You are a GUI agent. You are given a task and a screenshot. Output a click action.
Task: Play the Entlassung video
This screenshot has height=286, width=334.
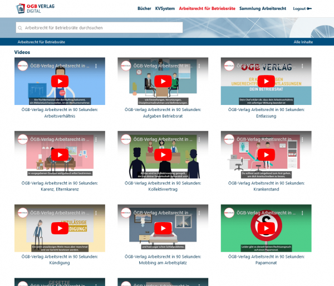(266, 81)
